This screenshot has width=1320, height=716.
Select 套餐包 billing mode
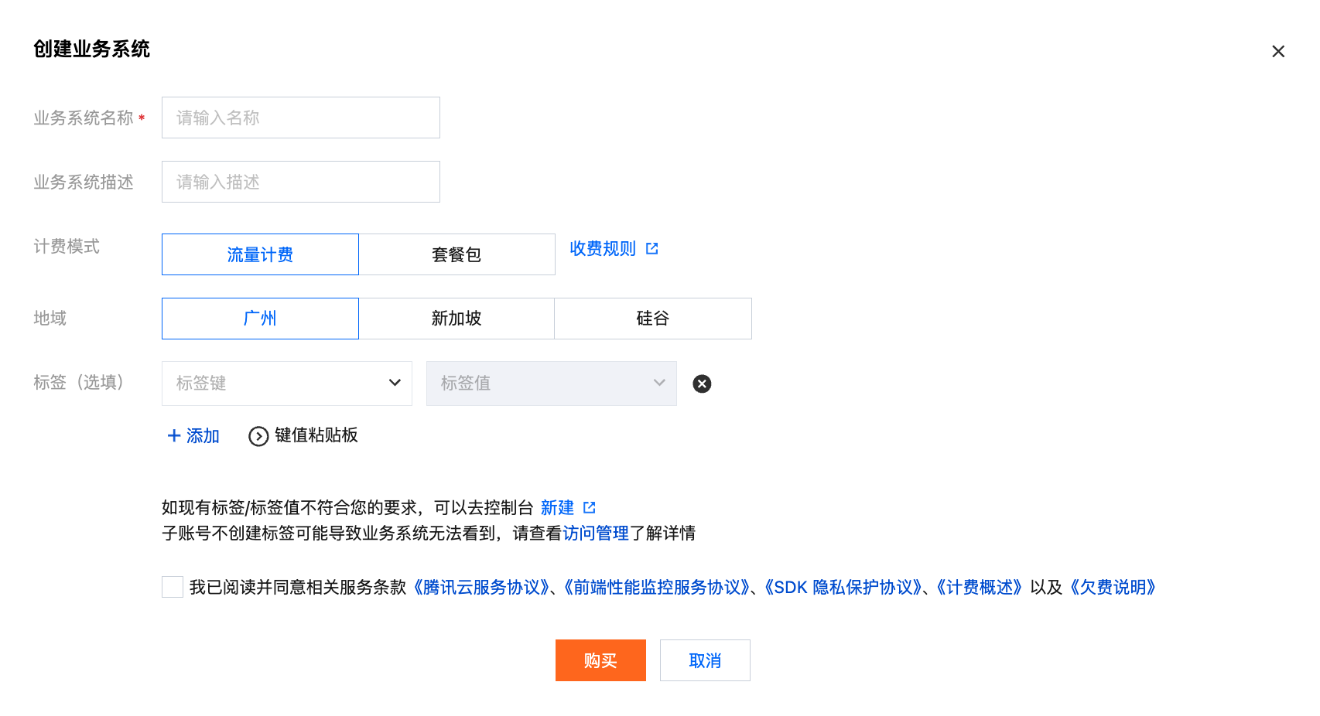pyautogui.click(x=457, y=254)
